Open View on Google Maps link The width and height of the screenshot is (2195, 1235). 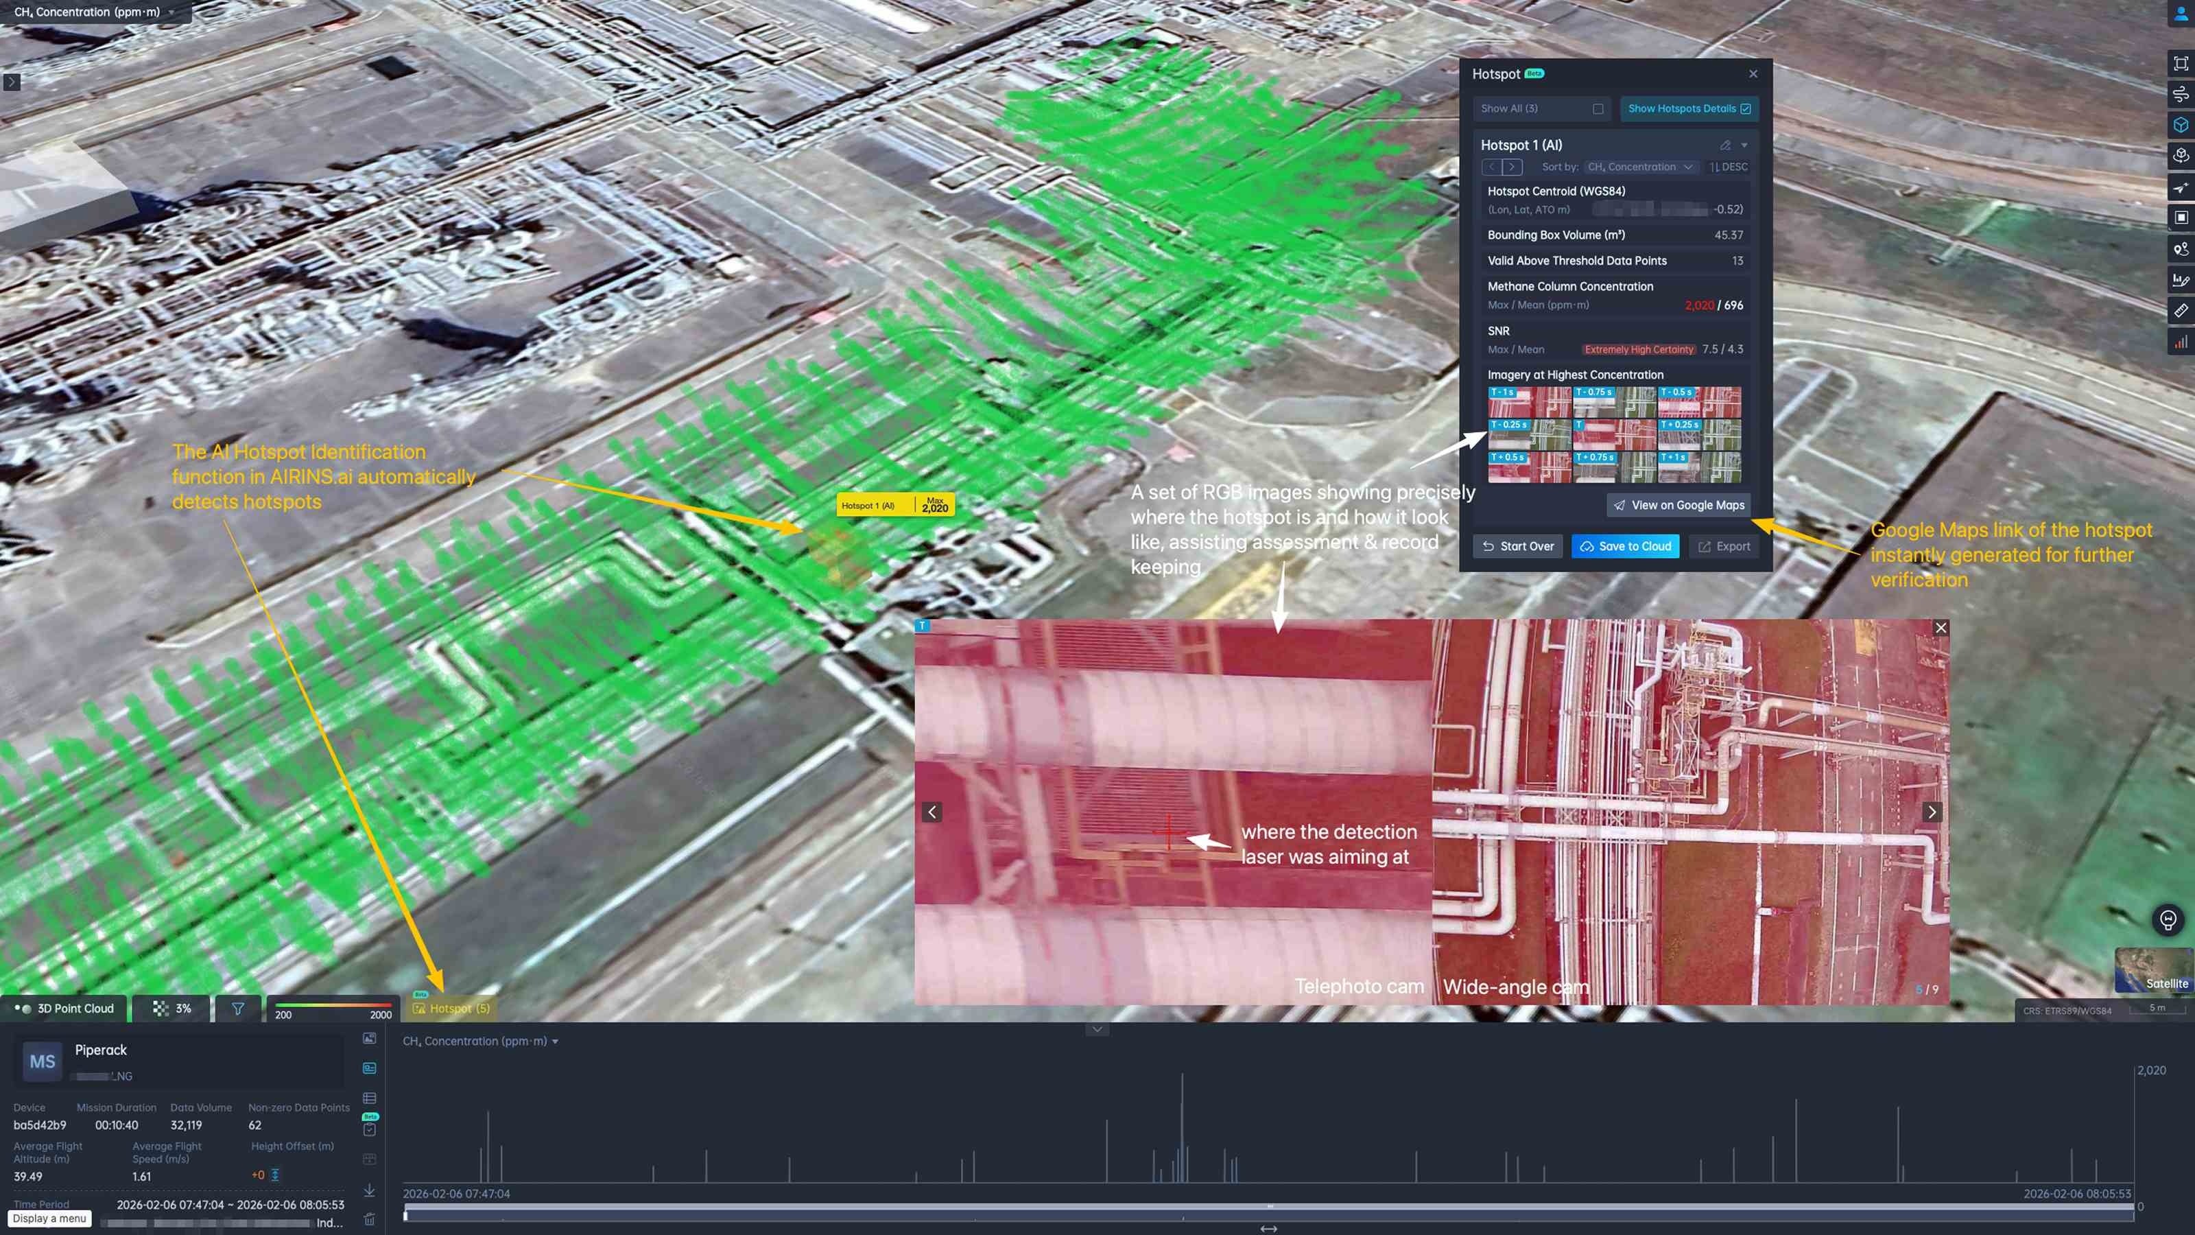[1678, 506]
